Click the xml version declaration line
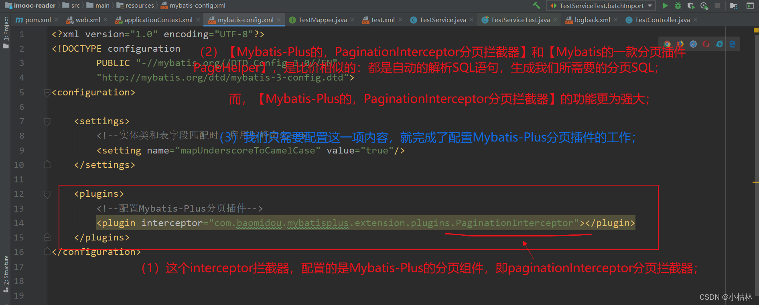 158,34
